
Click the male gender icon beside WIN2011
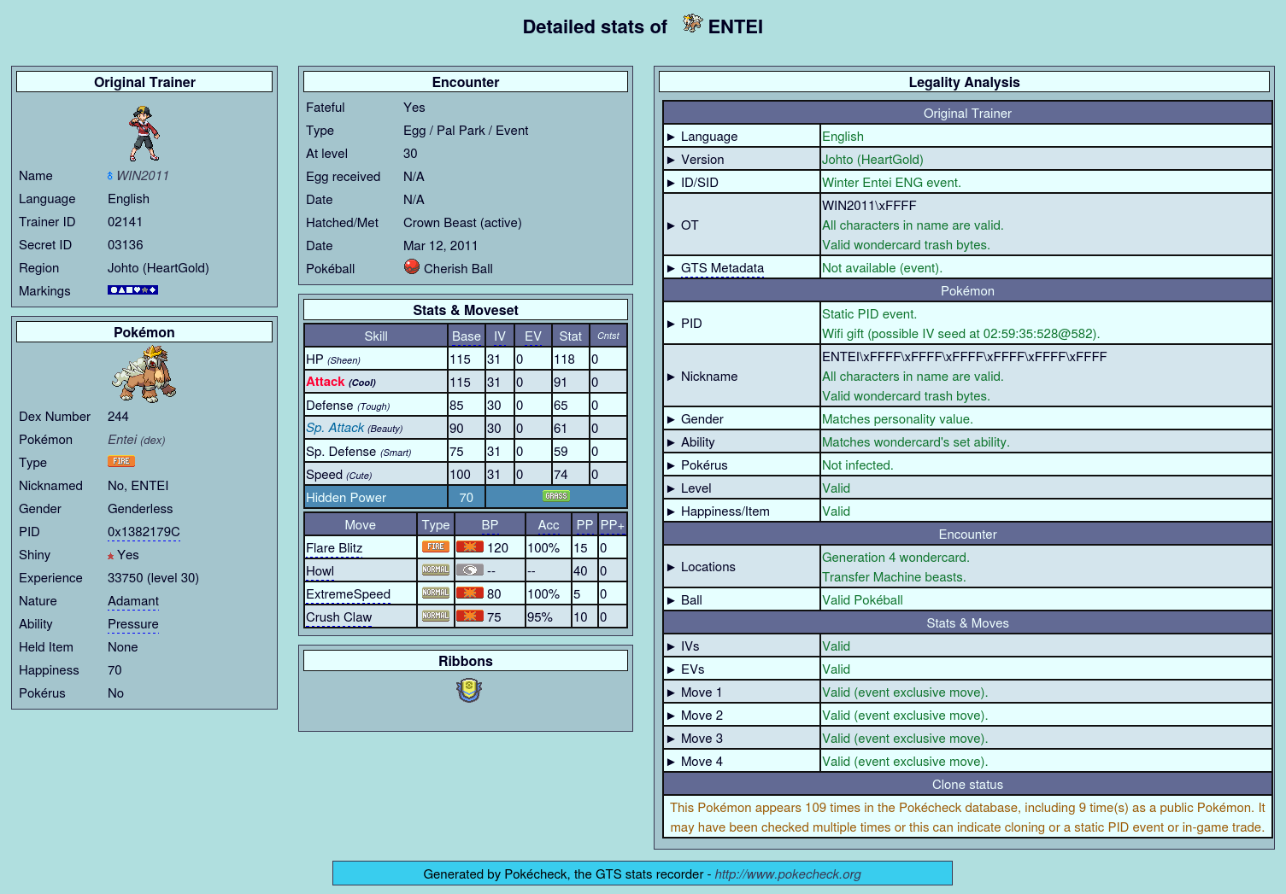[x=110, y=176]
